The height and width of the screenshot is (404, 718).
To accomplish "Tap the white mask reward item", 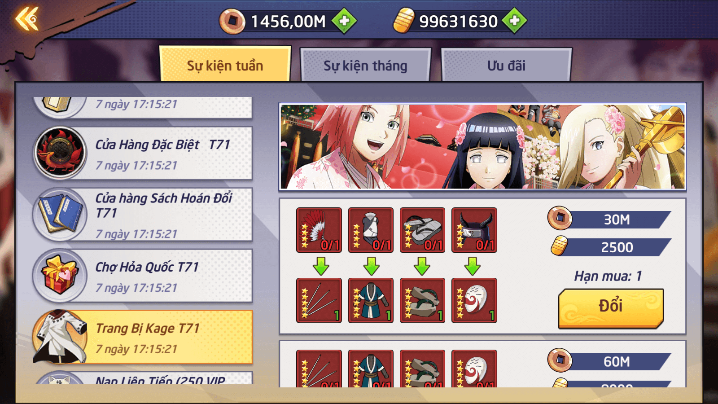I will (x=474, y=300).
